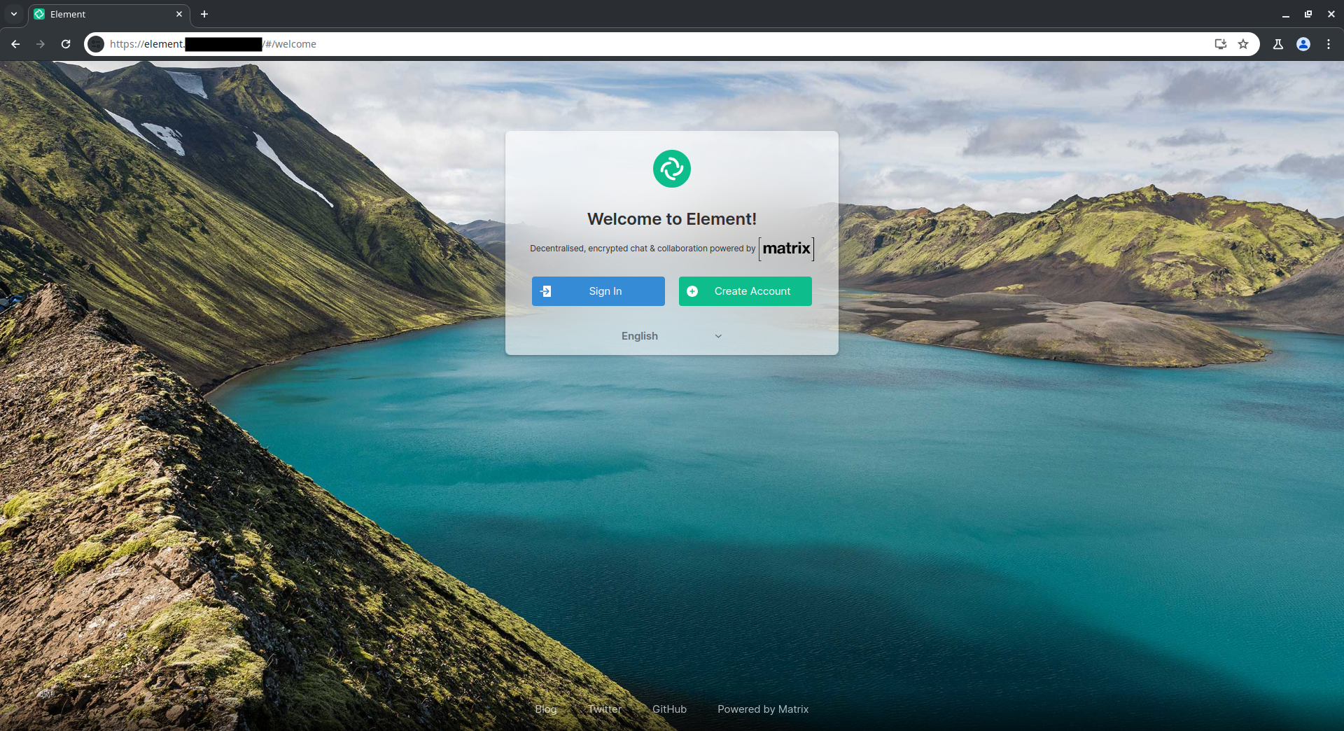Open the browser profile avatar
1344x731 pixels.
[x=1303, y=44]
